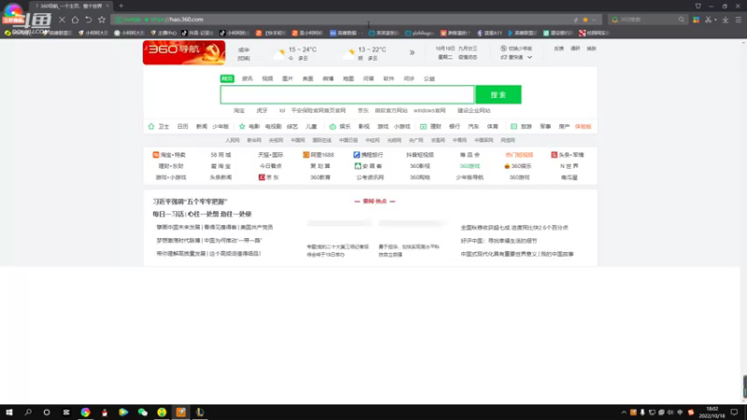
Task: Select the 视频 search tab
Action: tap(267, 78)
